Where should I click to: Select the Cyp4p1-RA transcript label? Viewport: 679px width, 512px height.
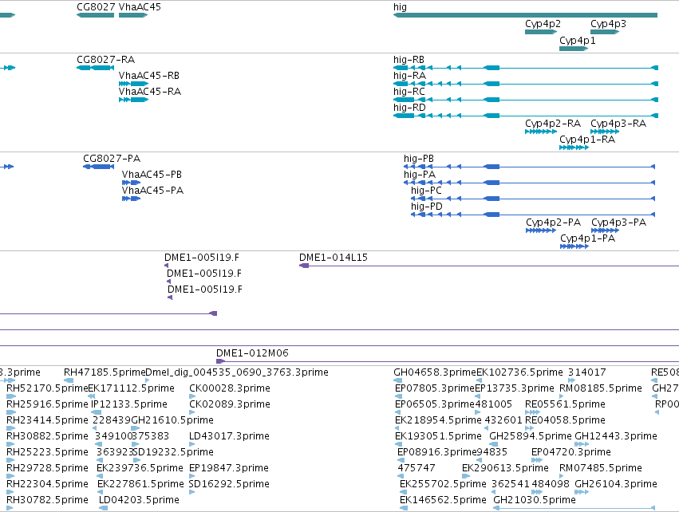click(587, 140)
